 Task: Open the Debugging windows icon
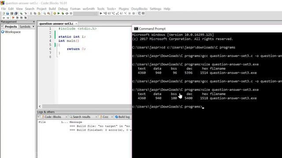pyautogui.click(x=139, y=14)
